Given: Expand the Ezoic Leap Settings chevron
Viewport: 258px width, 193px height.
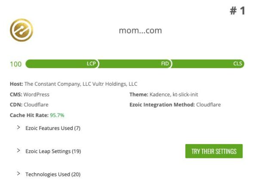Looking at the screenshot, I should tap(18, 151).
